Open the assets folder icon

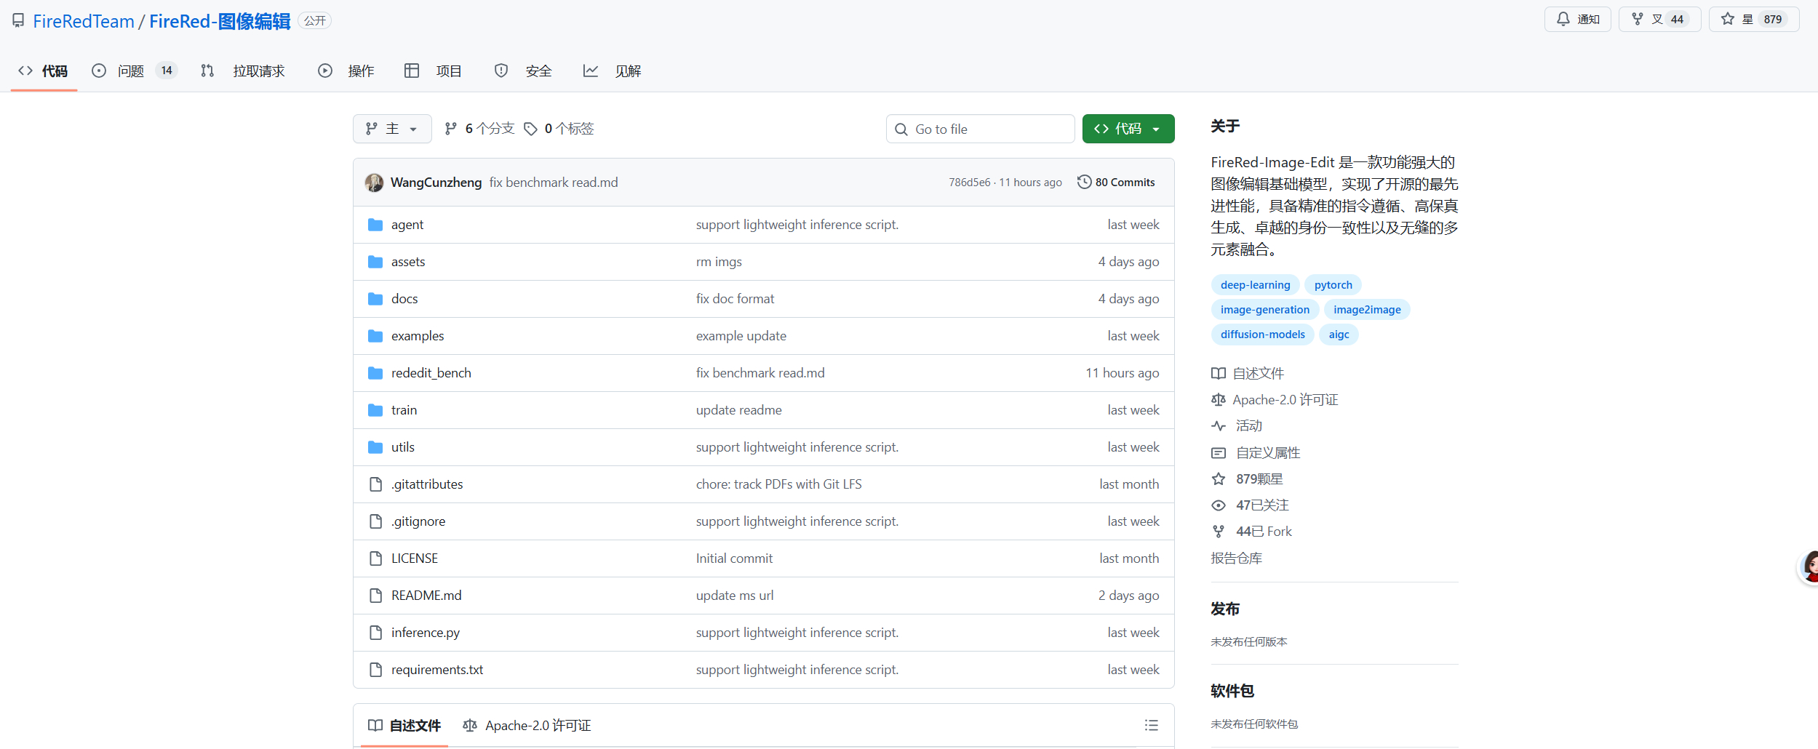click(x=375, y=262)
